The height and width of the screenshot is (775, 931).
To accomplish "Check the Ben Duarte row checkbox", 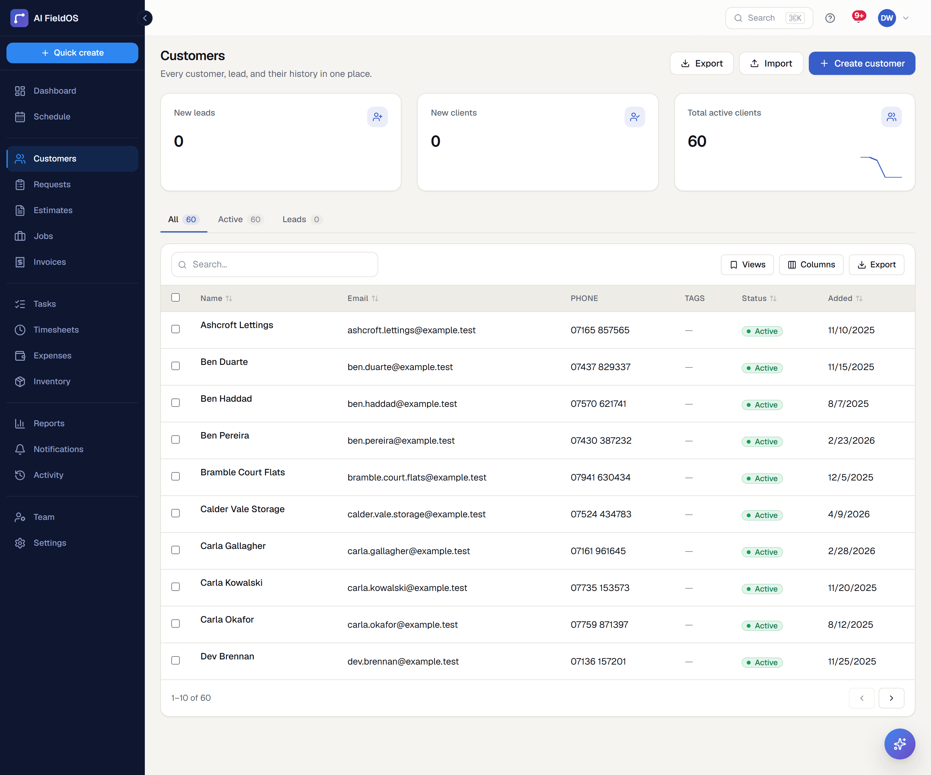I will coord(176,366).
